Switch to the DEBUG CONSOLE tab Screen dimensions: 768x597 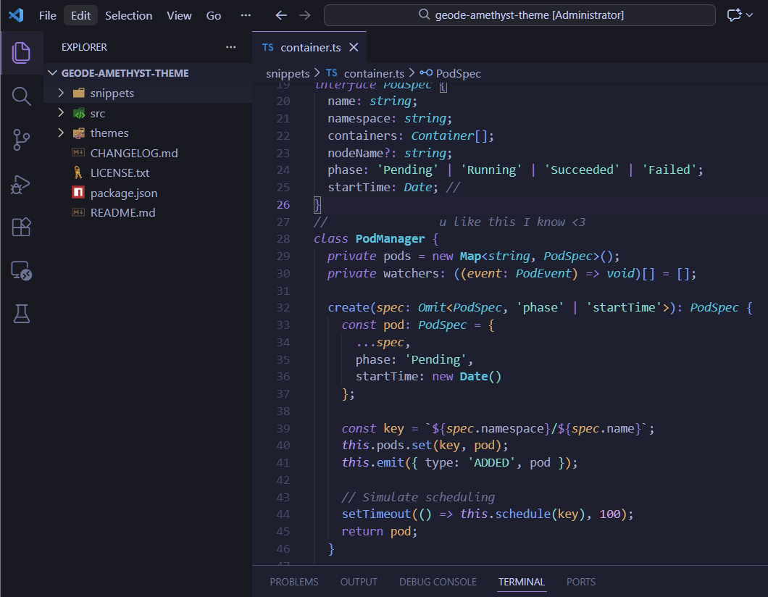438,582
